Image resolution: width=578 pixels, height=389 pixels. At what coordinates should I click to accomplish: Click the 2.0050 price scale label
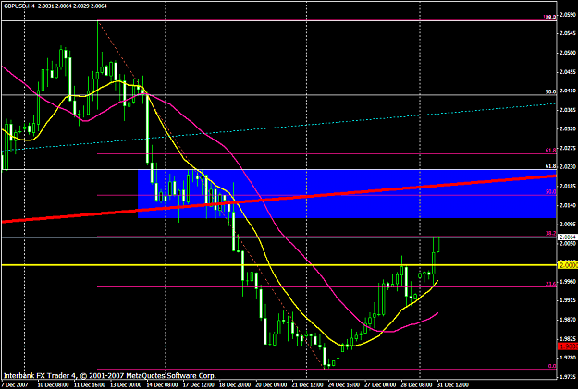(568, 244)
